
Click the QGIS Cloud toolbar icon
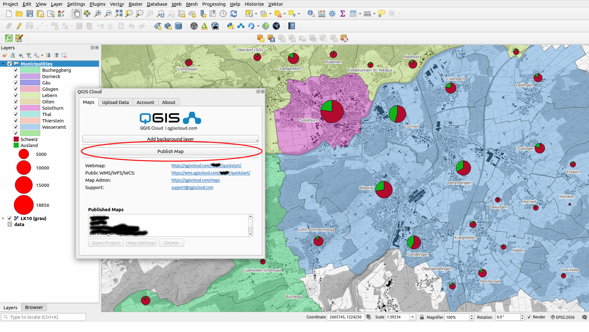pos(241,26)
